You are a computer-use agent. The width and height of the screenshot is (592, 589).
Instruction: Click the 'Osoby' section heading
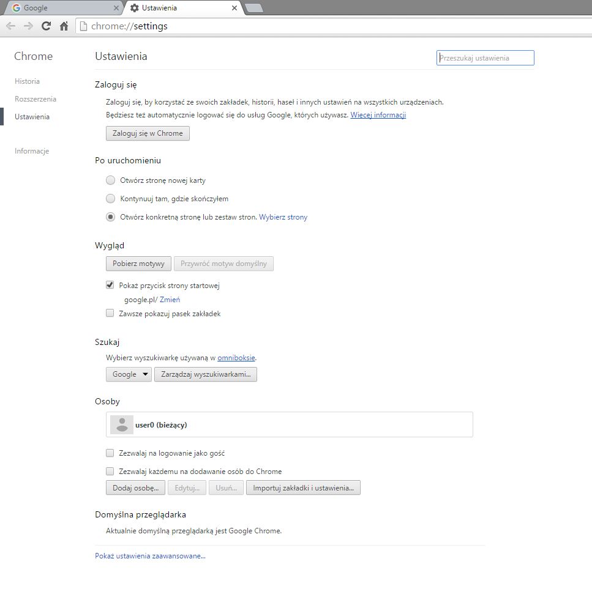107,402
